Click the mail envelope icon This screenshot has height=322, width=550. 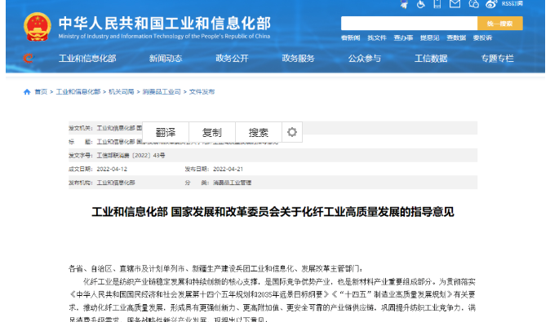[455, 4]
